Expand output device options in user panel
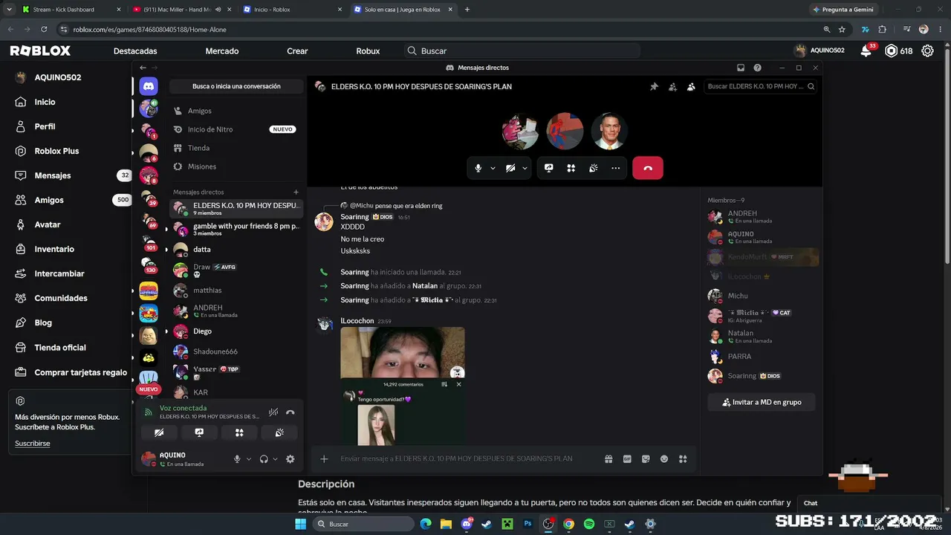 coord(275,459)
